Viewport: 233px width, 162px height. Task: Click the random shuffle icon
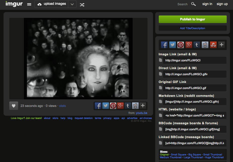pyautogui.click(x=82, y=5)
